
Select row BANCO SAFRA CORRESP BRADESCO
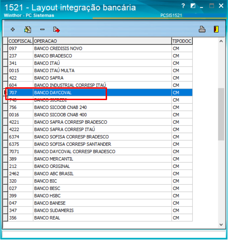pos(98,122)
